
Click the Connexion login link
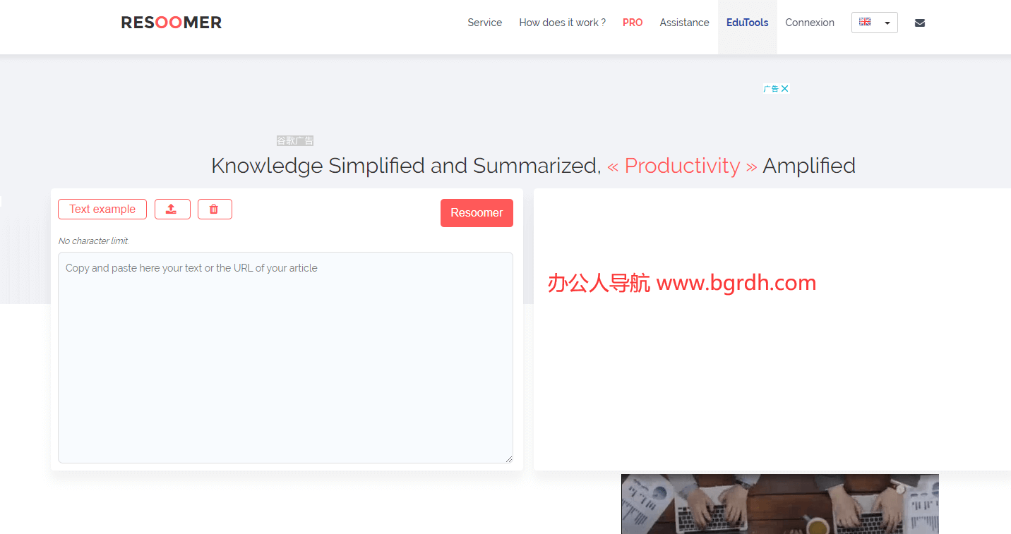point(809,23)
